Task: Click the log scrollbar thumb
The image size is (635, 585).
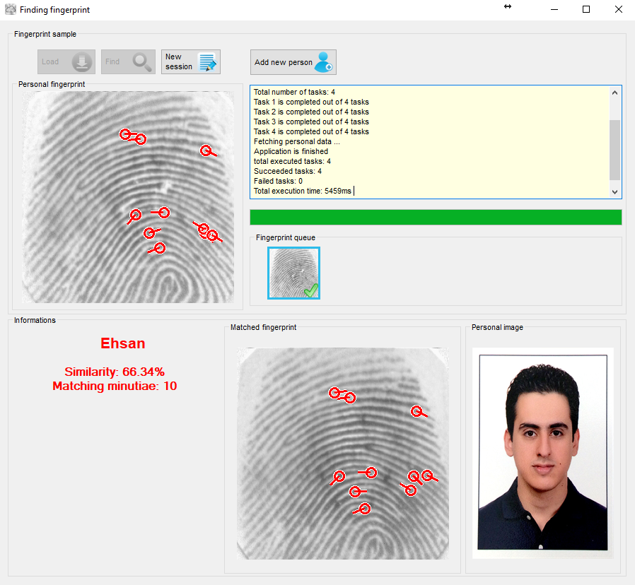Action: 614,150
